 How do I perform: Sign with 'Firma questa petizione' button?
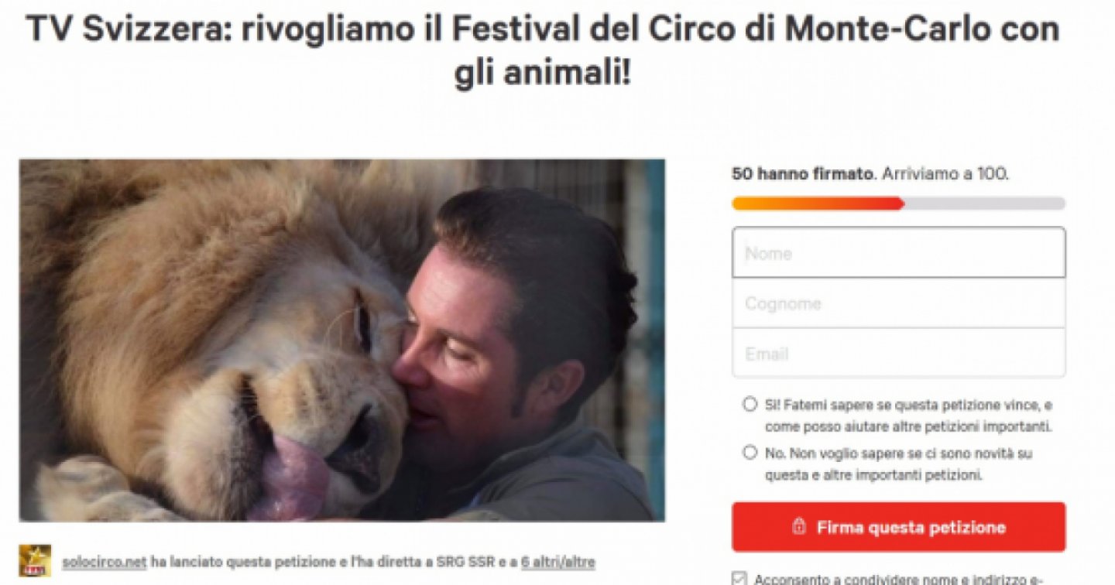(898, 527)
